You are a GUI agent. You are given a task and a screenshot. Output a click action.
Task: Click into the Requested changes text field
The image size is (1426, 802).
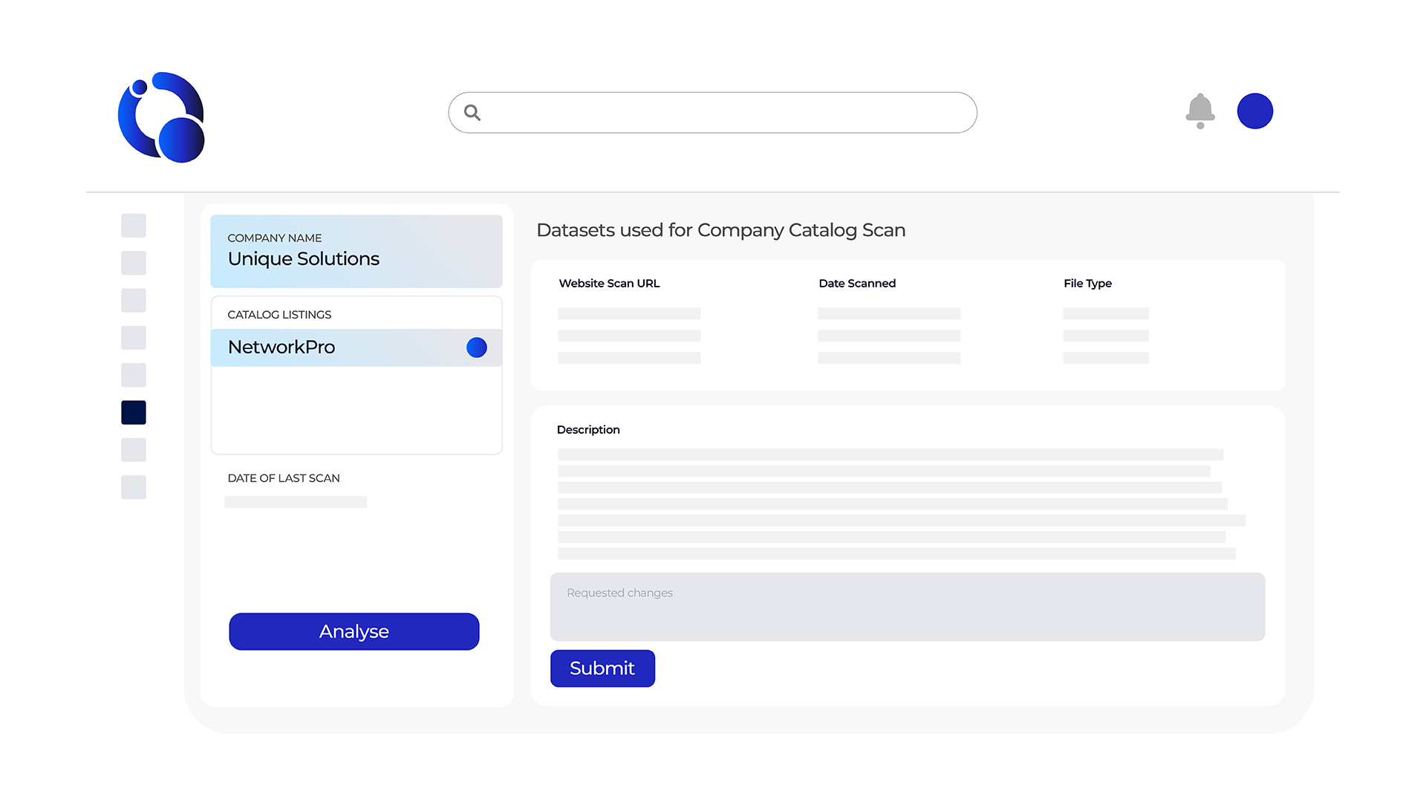907,607
